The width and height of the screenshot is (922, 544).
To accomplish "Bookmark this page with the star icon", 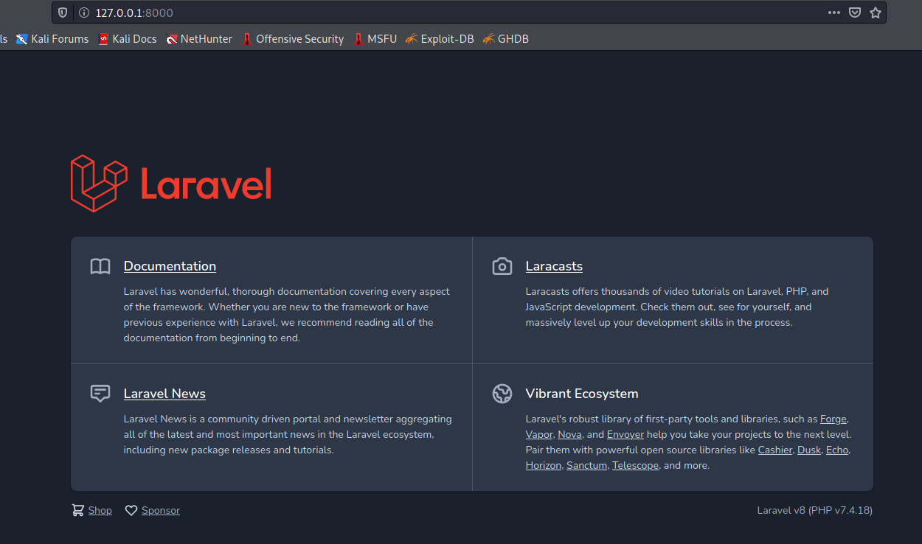I will click(x=876, y=13).
